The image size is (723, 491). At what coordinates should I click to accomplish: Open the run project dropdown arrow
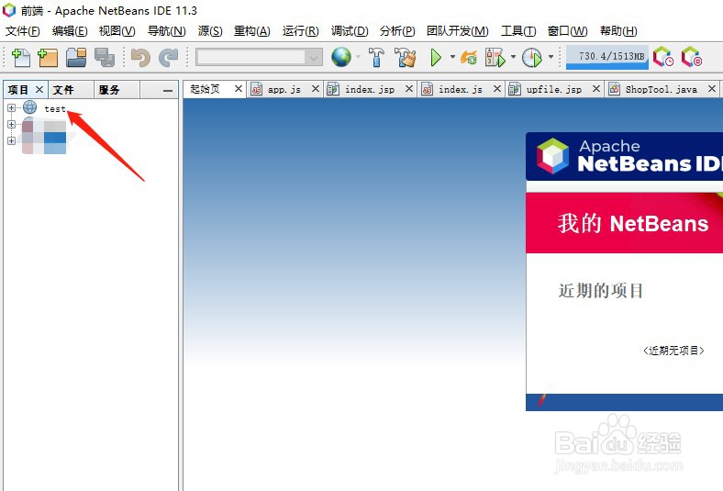click(452, 57)
